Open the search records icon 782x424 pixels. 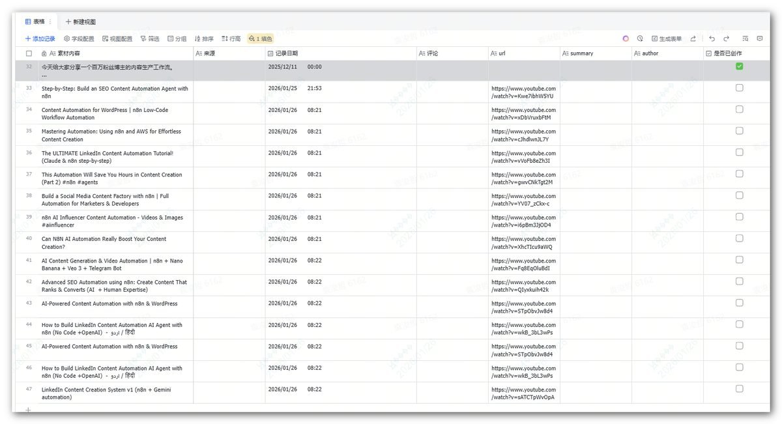coord(746,38)
